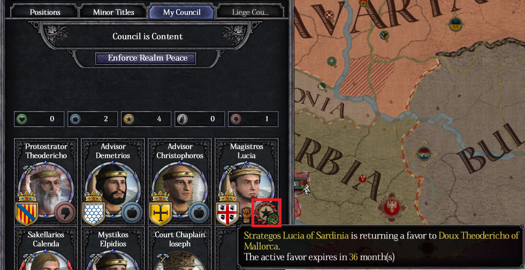Click the red faction counter showing 1
525x270 pixels.
click(253, 119)
